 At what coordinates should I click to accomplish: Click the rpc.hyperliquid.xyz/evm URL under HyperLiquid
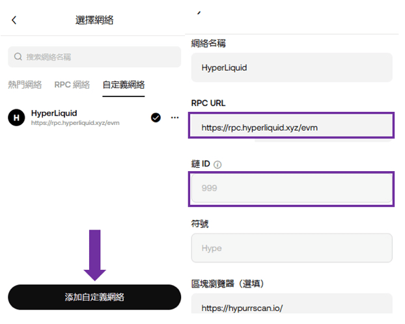coord(75,123)
